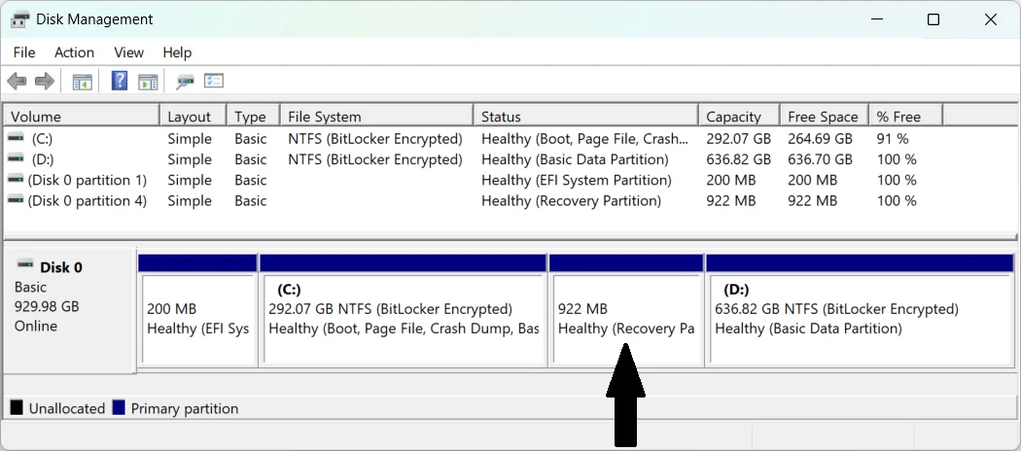This screenshot has width=1021, height=451.
Task: Select the 200 MB EFI partition block
Action: tap(198, 311)
